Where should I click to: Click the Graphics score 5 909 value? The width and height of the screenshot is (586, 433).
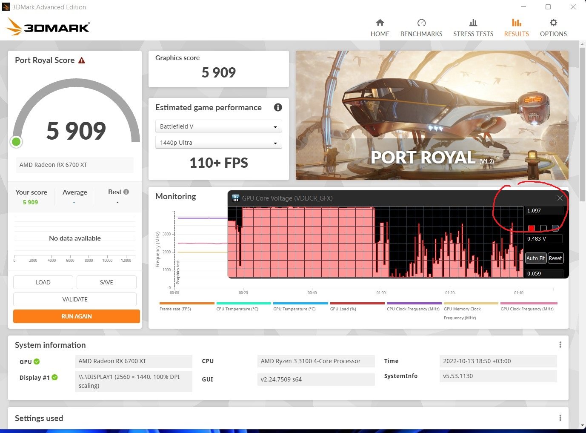218,72
